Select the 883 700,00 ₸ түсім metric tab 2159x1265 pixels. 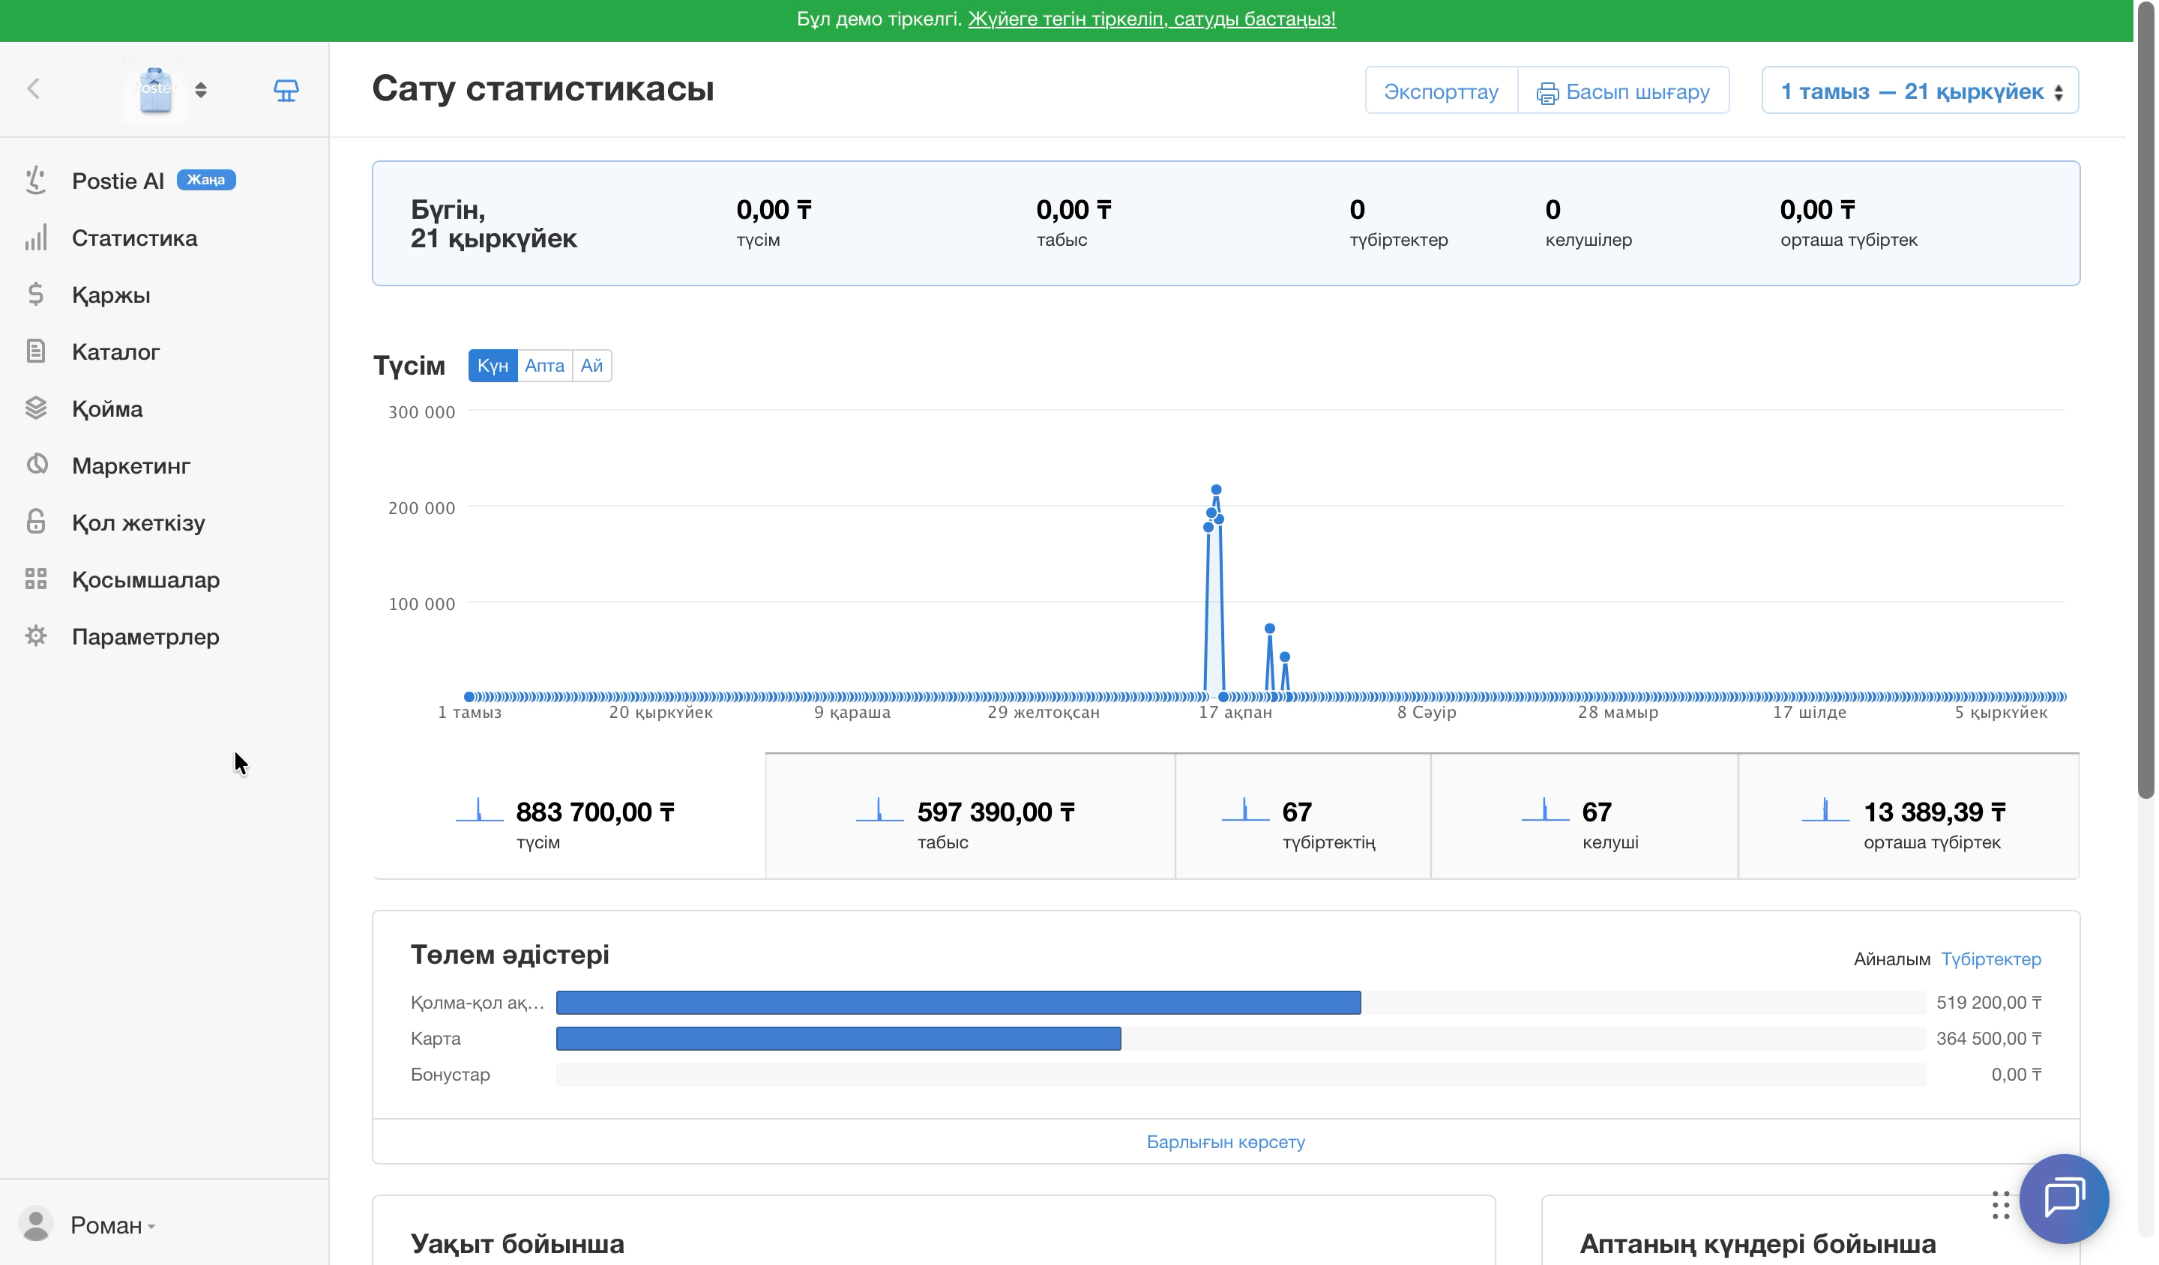pos(568,816)
